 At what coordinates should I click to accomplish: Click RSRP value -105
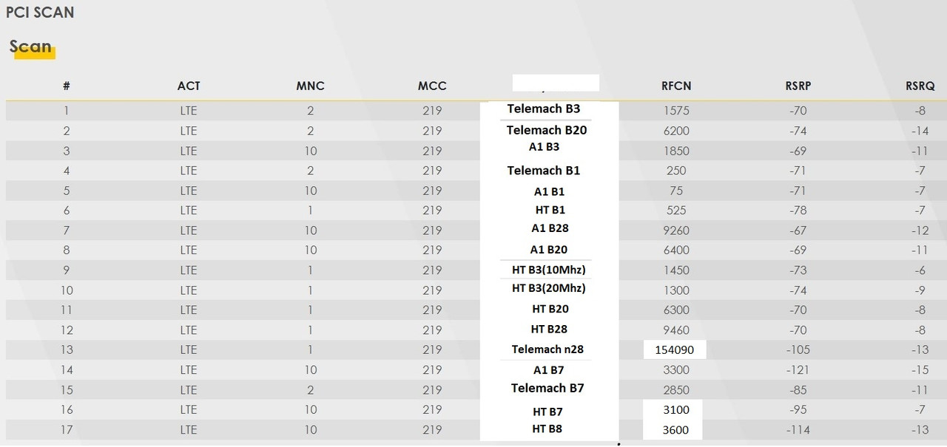click(x=798, y=350)
